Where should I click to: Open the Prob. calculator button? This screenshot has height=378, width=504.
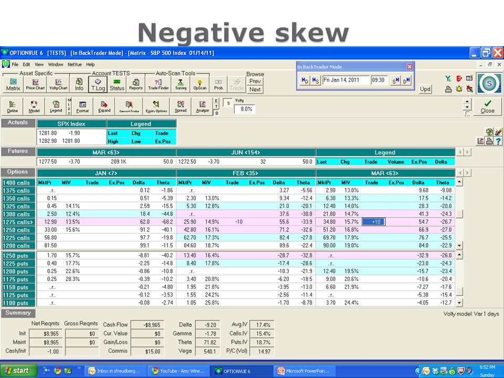click(218, 84)
